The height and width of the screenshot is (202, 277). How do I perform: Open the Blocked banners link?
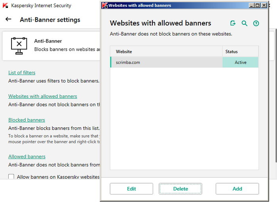click(x=27, y=120)
